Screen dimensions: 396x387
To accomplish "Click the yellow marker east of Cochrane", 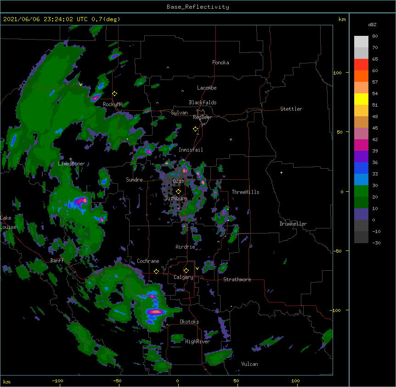I will [156, 271].
